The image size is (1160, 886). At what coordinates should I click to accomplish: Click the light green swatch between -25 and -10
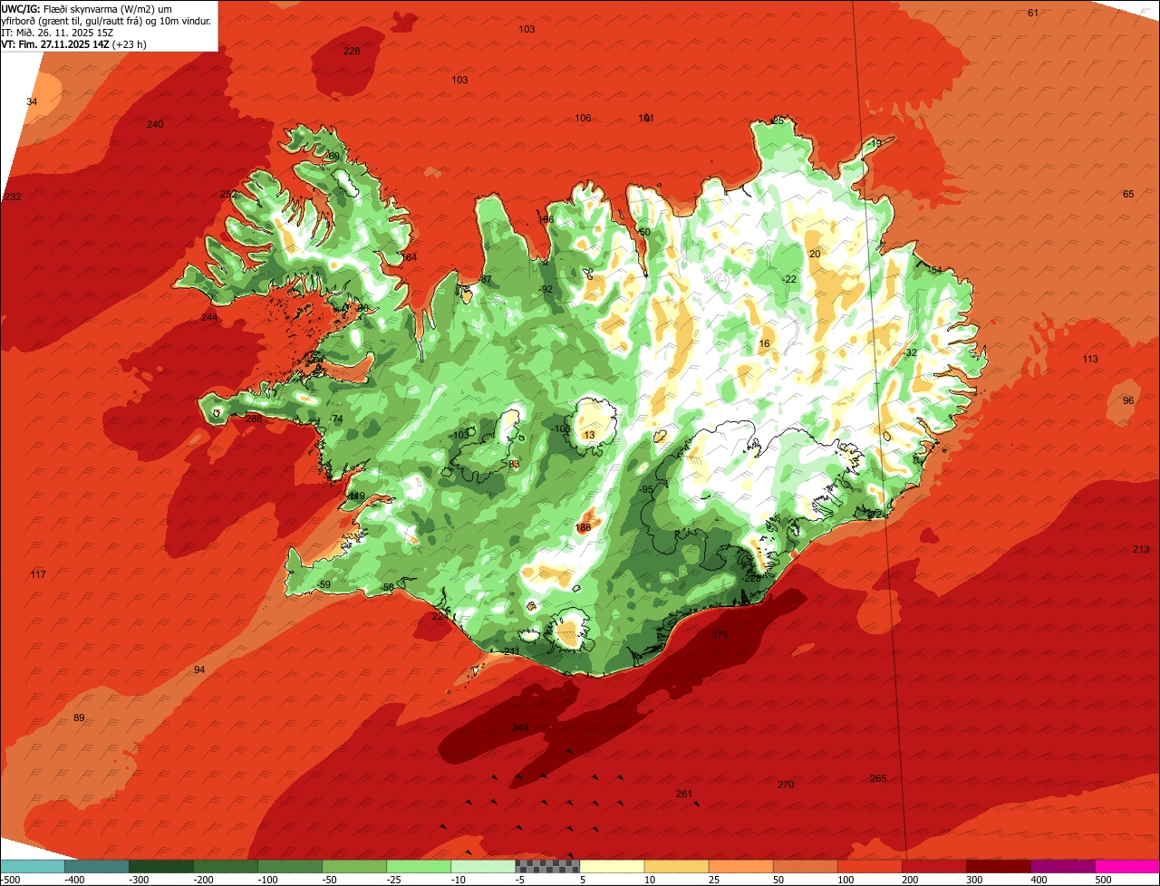pyautogui.click(x=419, y=866)
